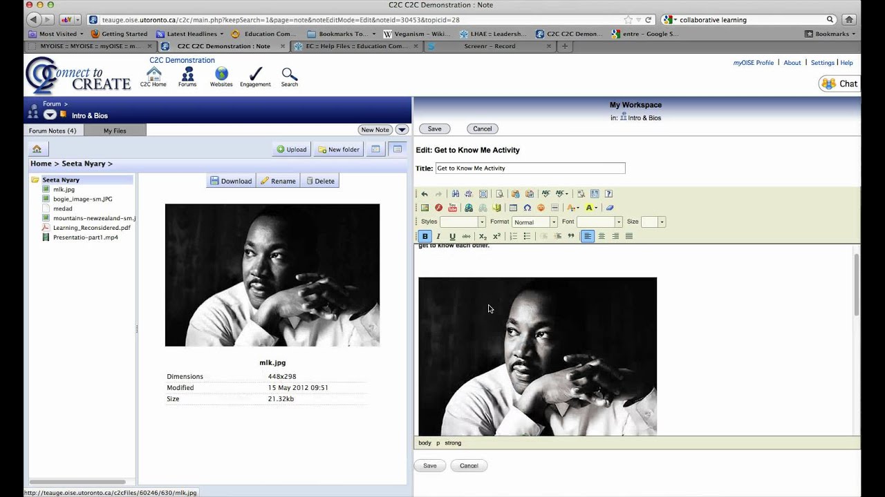Switch to the My Files tab
The height and width of the screenshot is (497, 885).
115,130
